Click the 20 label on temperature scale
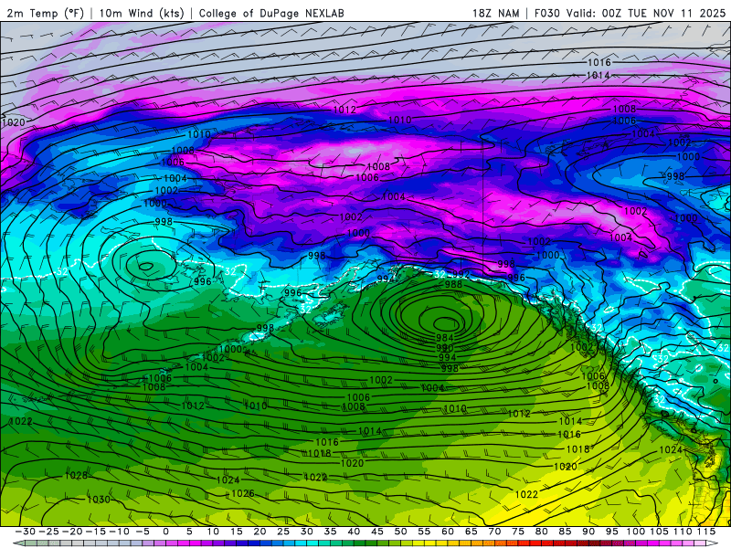Screen dimensions: 731x548 (x=260, y=532)
